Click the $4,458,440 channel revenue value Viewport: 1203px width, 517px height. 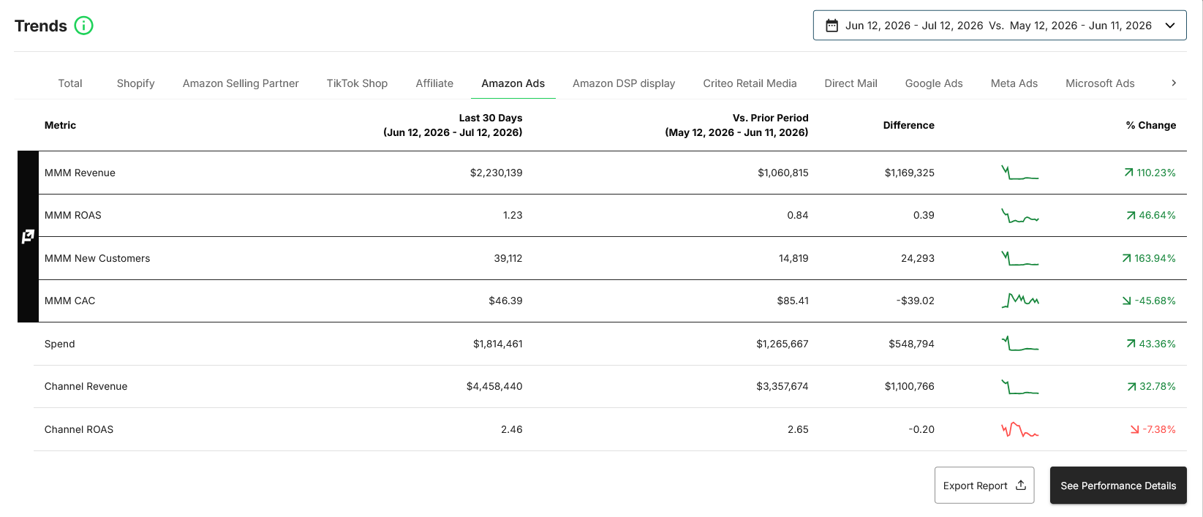pos(494,386)
